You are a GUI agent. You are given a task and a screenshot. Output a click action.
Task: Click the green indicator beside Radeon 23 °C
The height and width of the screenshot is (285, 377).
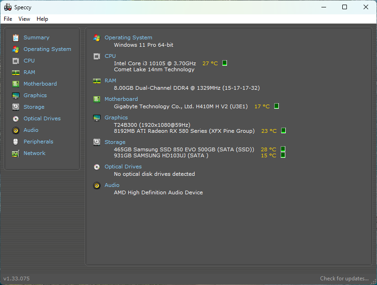point(283,130)
